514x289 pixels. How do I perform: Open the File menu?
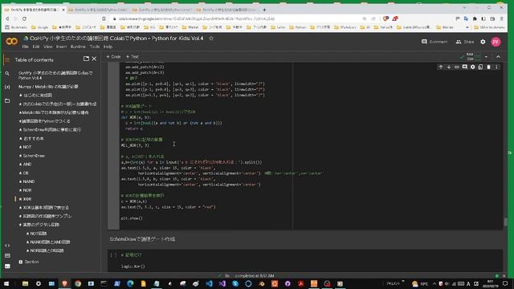click(x=25, y=47)
